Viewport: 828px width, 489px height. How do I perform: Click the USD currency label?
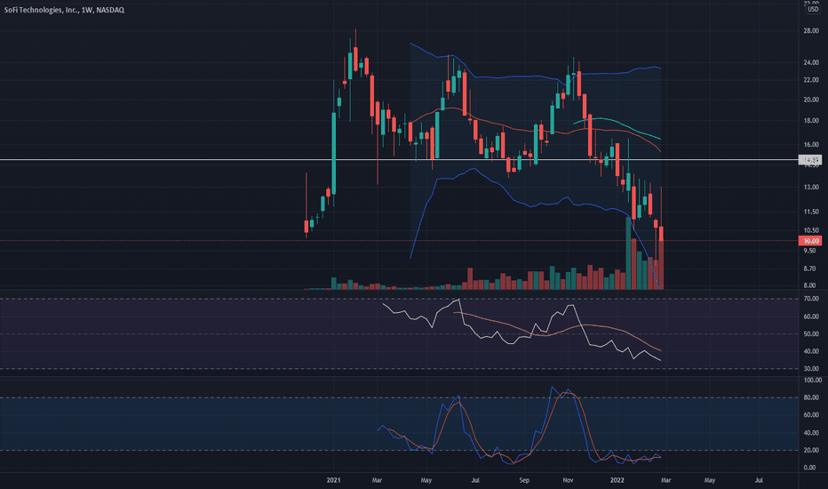pos(813,9)
